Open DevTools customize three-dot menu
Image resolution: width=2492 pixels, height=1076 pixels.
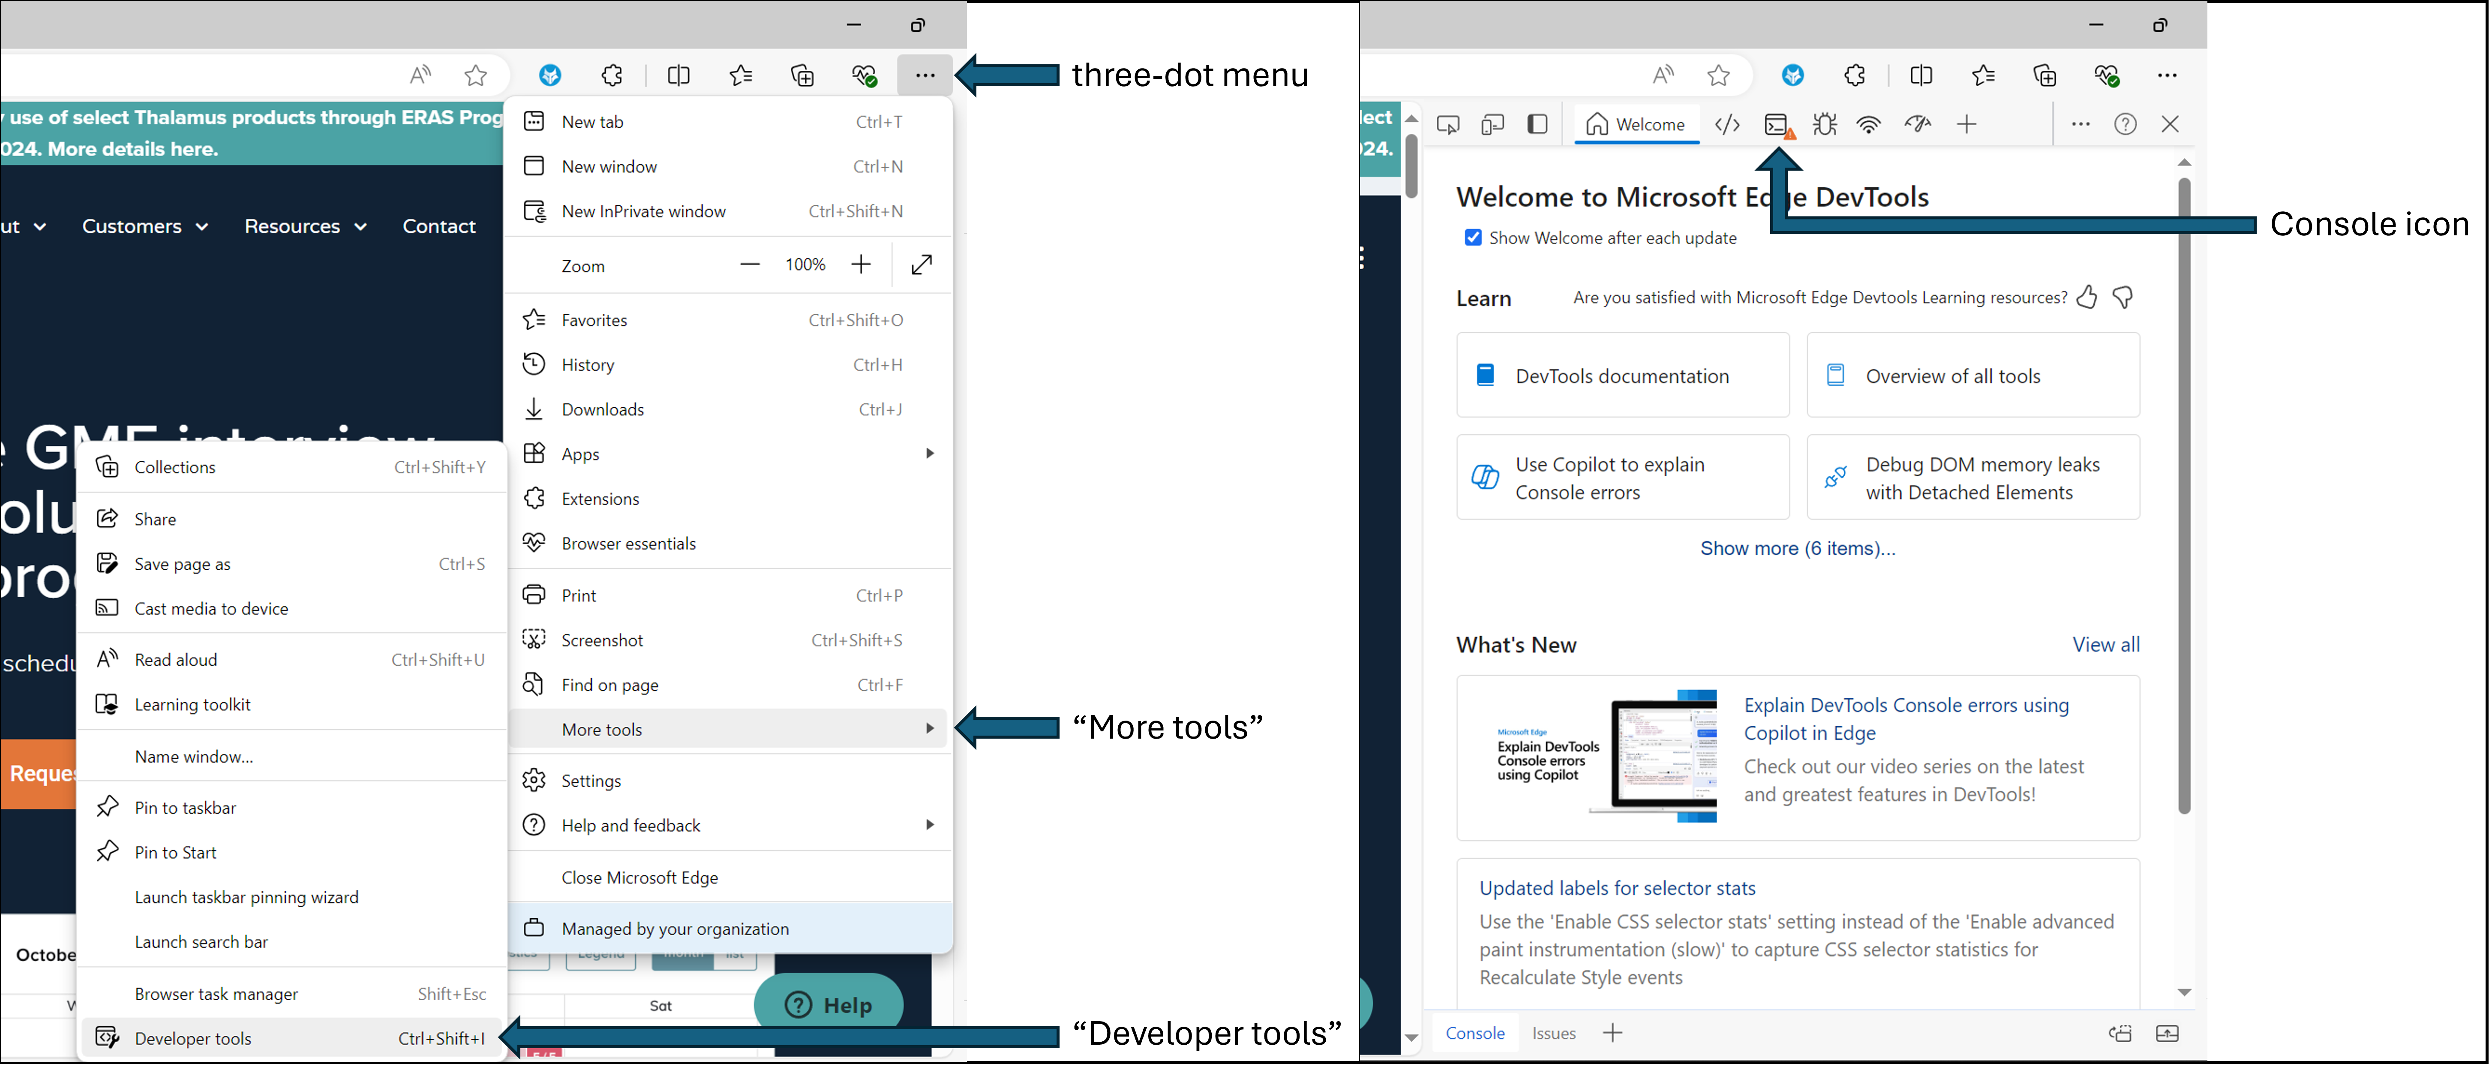pos(2081,124)
